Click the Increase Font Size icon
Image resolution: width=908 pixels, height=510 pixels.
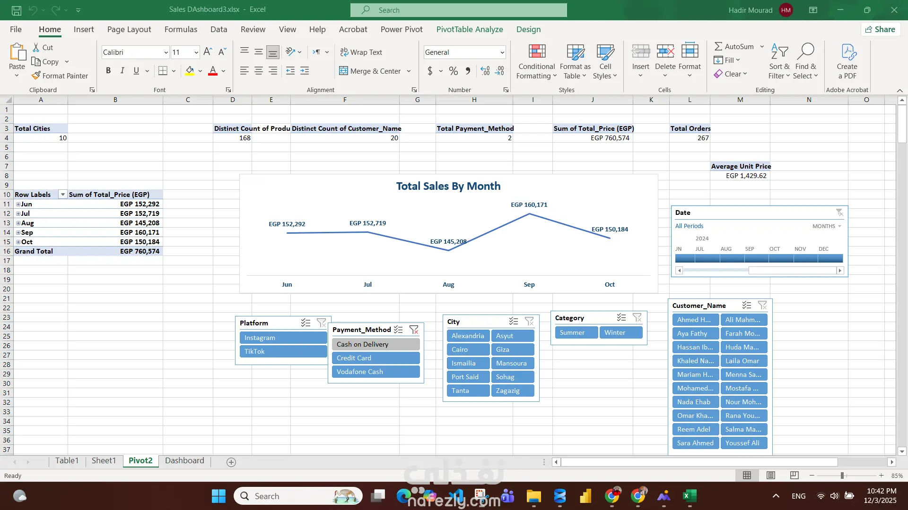click(x=207, y=52)
